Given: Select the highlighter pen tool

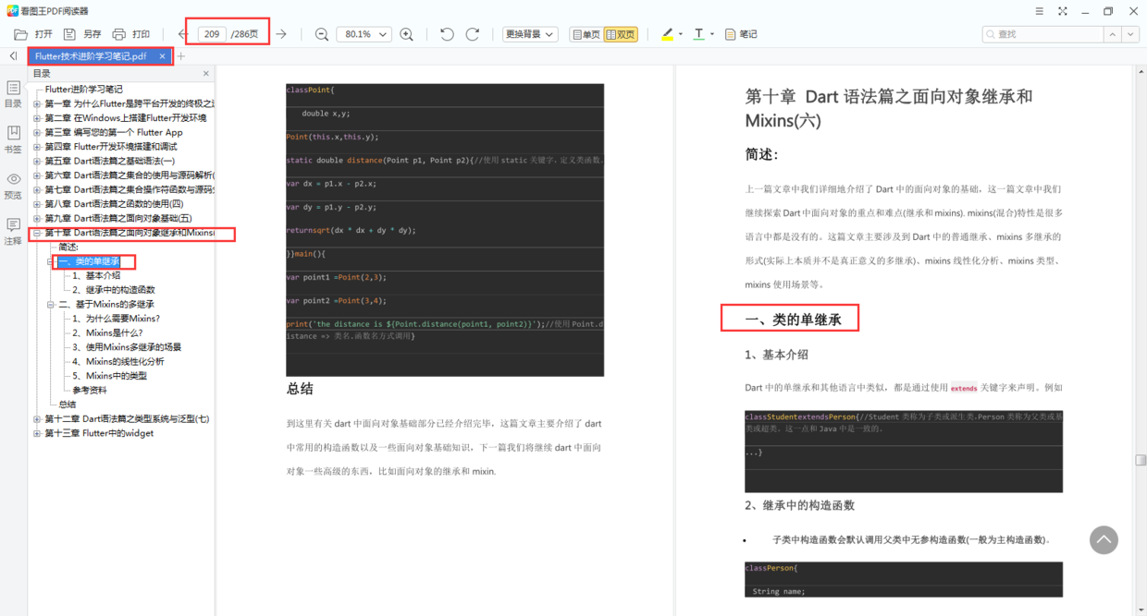Looking at the screenshot, I should [x=667, y=34].
